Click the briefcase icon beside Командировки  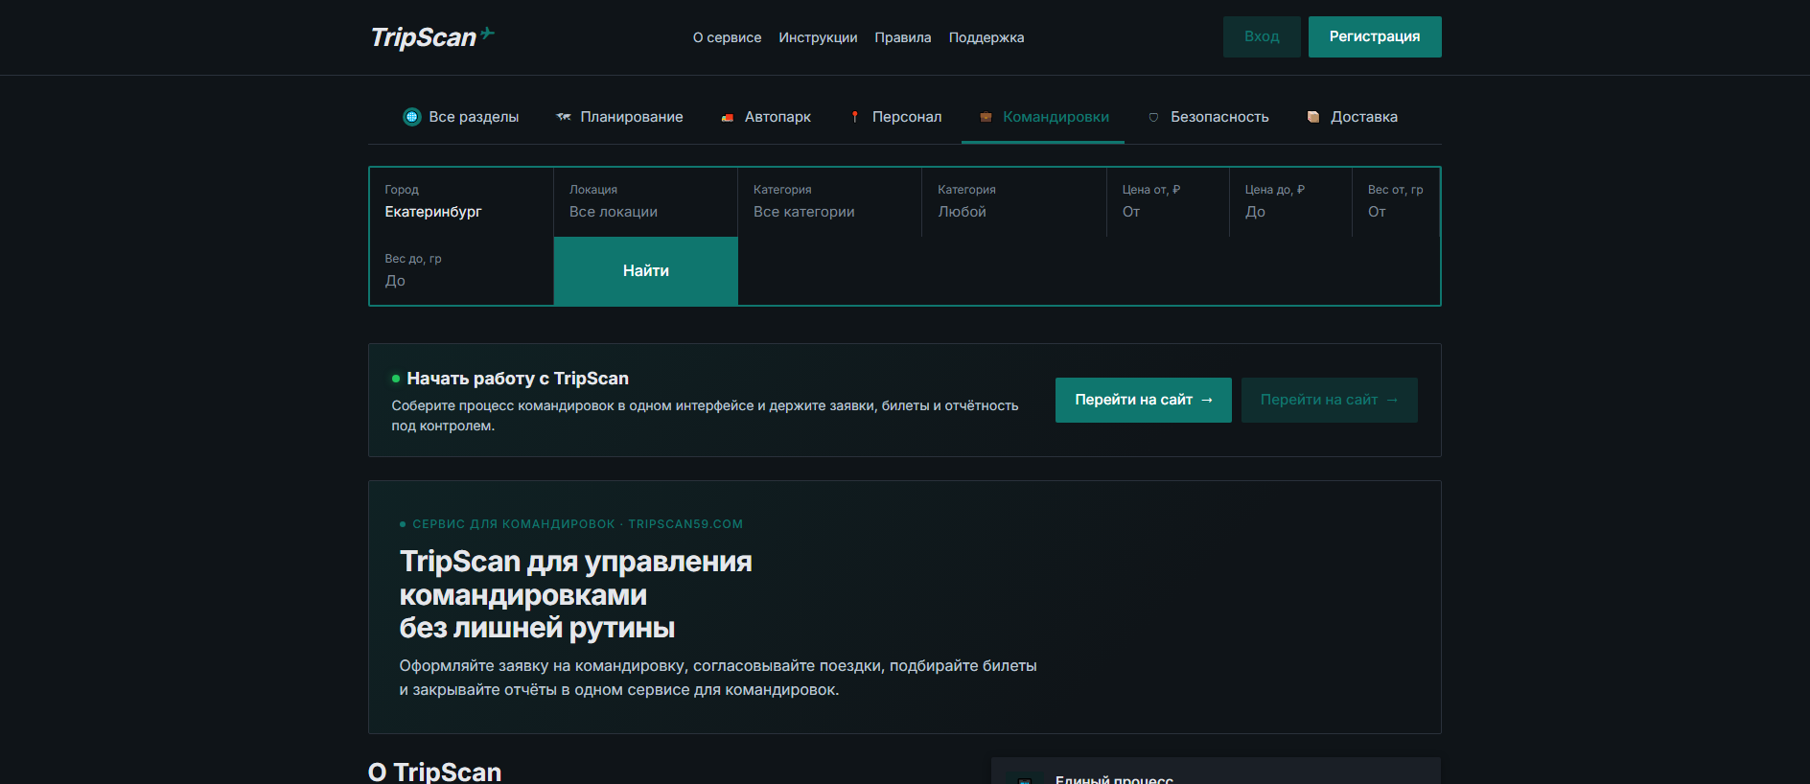(986, 117)
